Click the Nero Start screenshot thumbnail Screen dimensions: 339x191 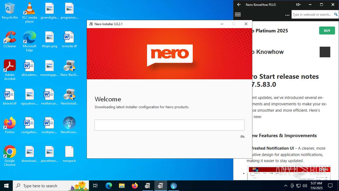click(x=289, y=173)
